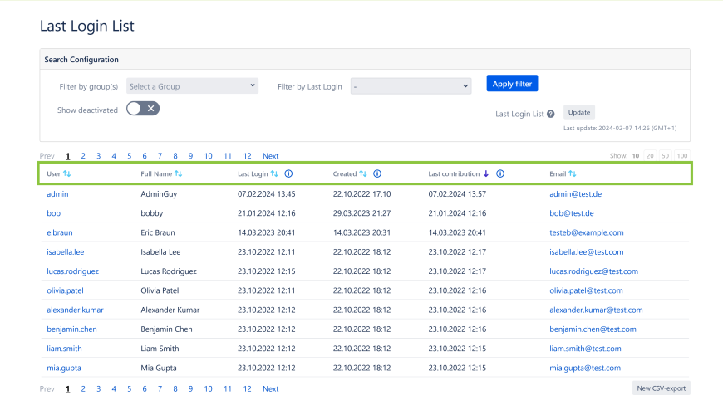The height and width of the screenshot is (410, 723).
Task: Toggle the Show deactivated switch
Action: pos(142,109)
